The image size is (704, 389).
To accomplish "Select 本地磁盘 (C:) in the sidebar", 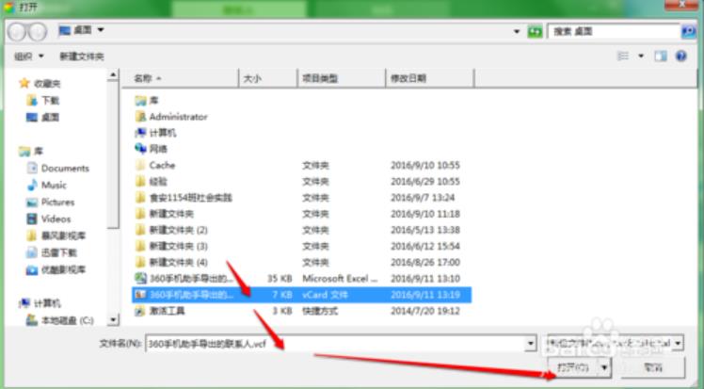I will click(x=67, y=320).
